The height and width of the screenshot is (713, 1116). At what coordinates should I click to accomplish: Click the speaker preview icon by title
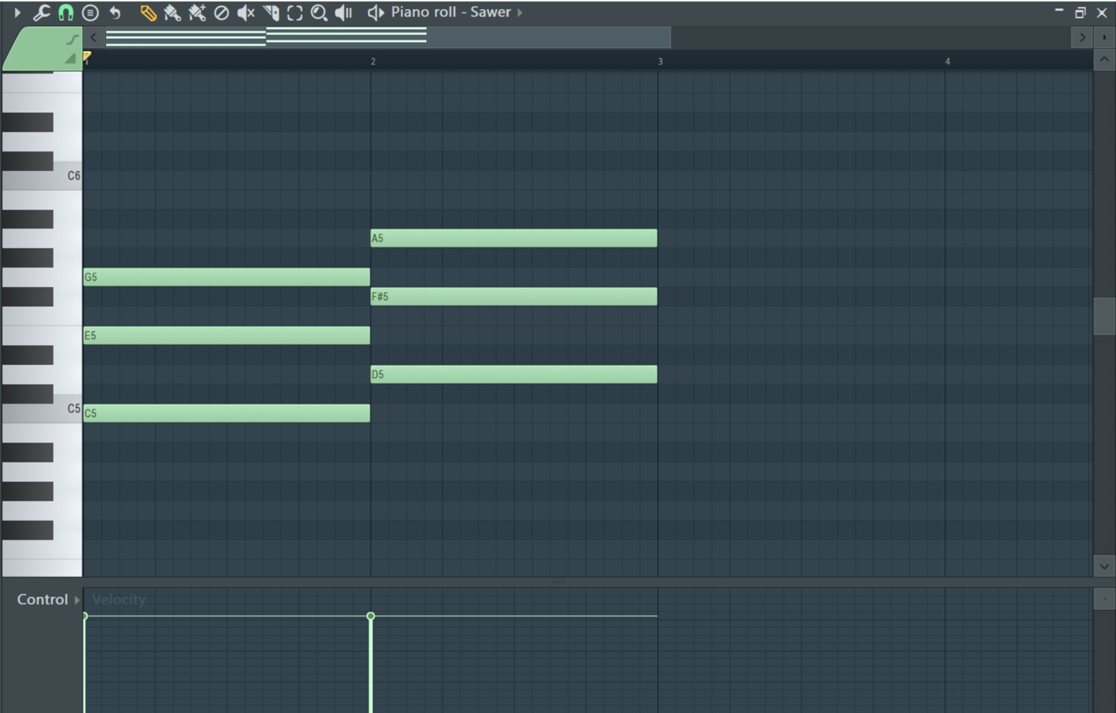[375, 12]
